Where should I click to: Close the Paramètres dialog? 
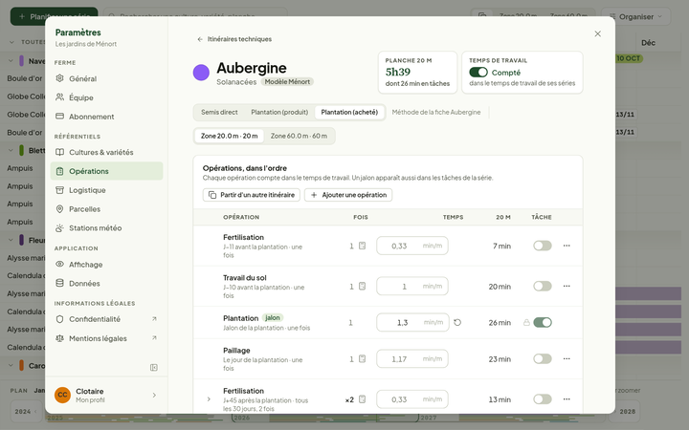tap(597, 33)
